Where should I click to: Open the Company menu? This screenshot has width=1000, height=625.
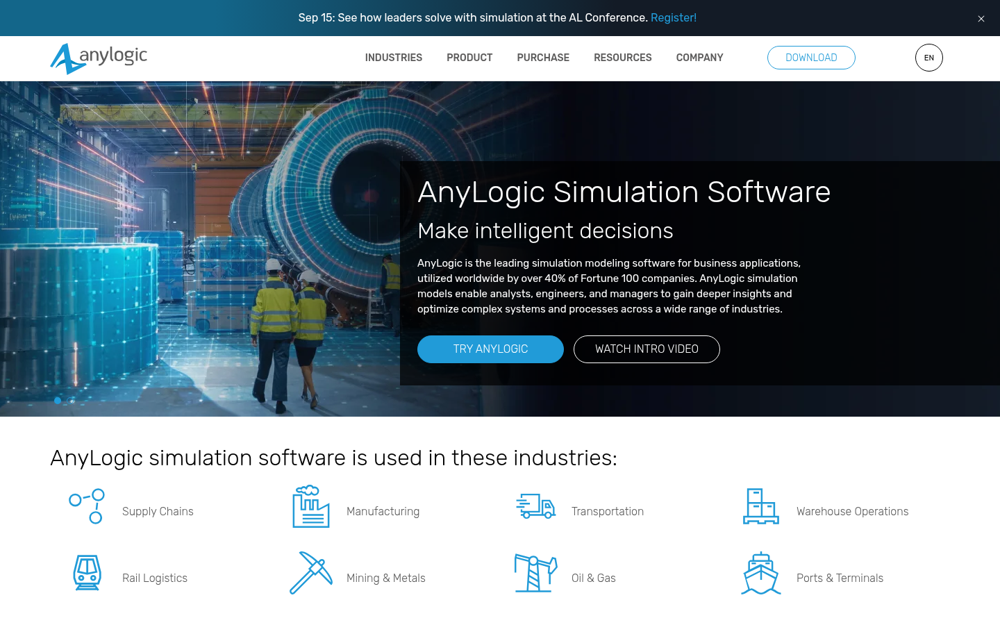(x=700, y=58)
